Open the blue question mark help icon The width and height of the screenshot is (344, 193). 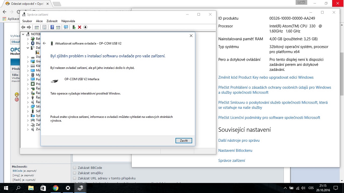[52, 27]
